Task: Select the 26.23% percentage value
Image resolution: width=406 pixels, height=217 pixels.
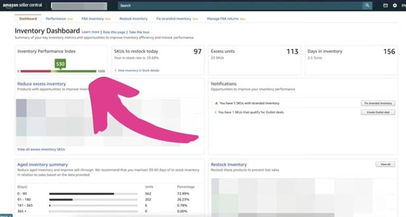Action: 183,200
